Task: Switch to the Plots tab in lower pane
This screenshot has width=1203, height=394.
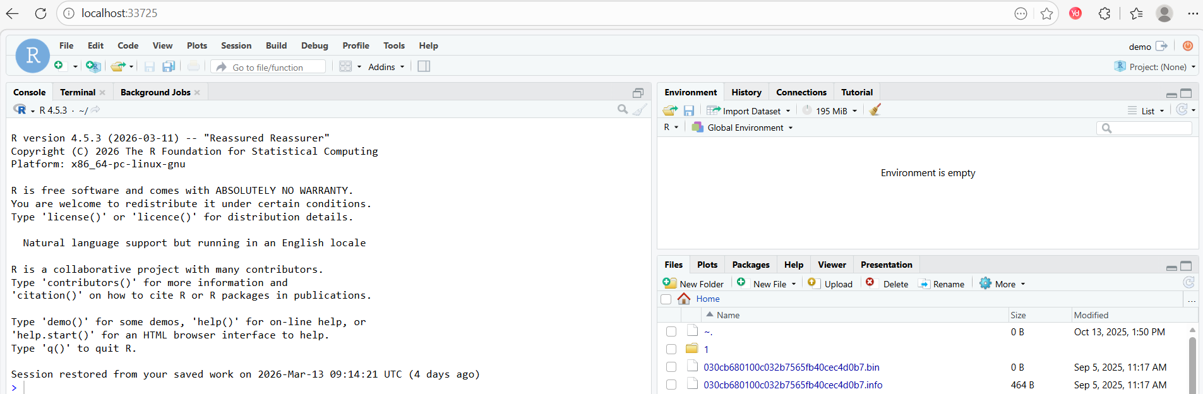Action: (x=707, y=265)
